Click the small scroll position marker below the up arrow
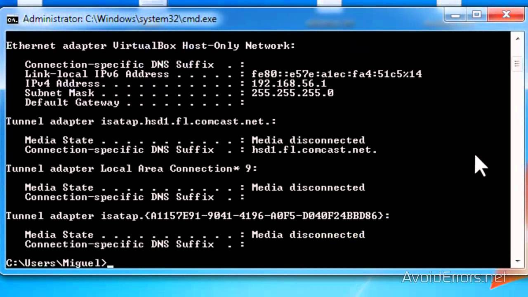528x297 pixels. tap(517, 64)
